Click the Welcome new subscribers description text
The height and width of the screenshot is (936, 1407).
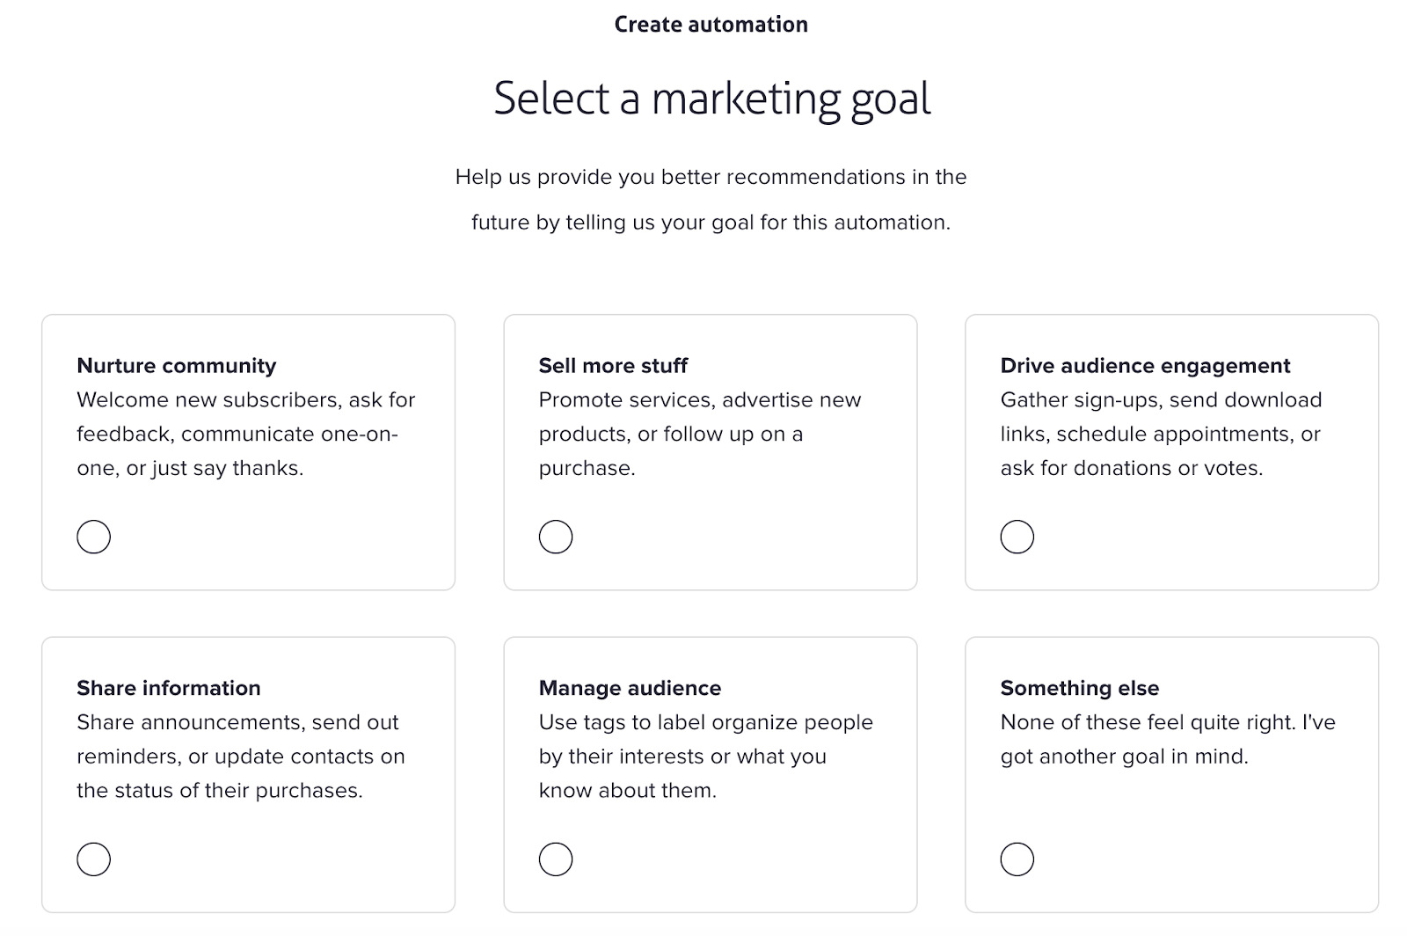[x=245, y=434]
